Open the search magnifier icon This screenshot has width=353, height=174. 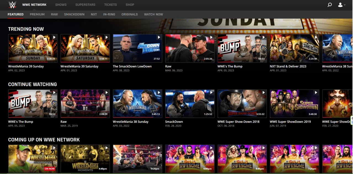(330, 5)
